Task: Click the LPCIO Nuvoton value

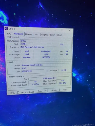Action: [x=27, y=57]
